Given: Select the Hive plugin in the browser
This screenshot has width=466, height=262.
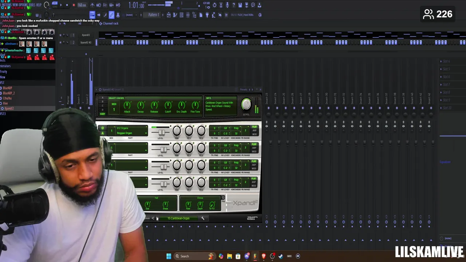Looking at the screenshot, I should coord(5,103).
